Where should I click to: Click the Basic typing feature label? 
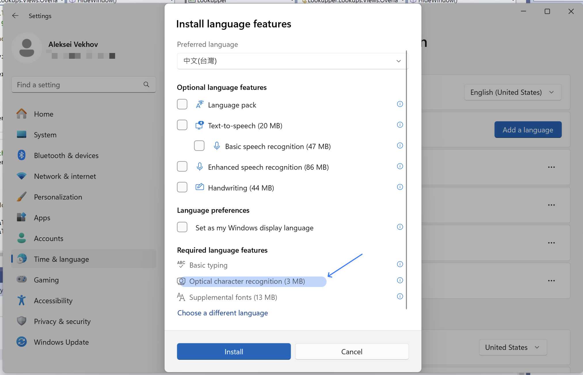pyautogui.click(x=208, y=265)
